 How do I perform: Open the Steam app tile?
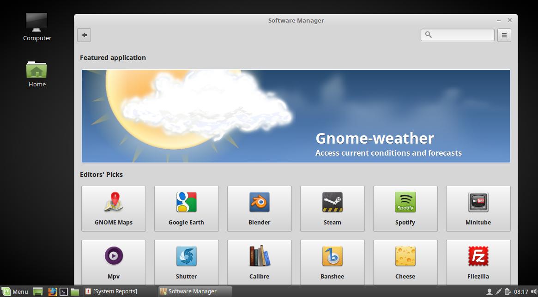click(x=332, y=208)
